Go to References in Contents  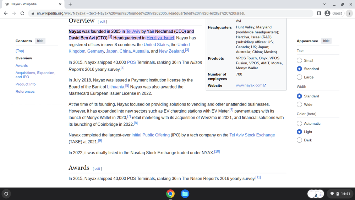click(x=25, y=92)
